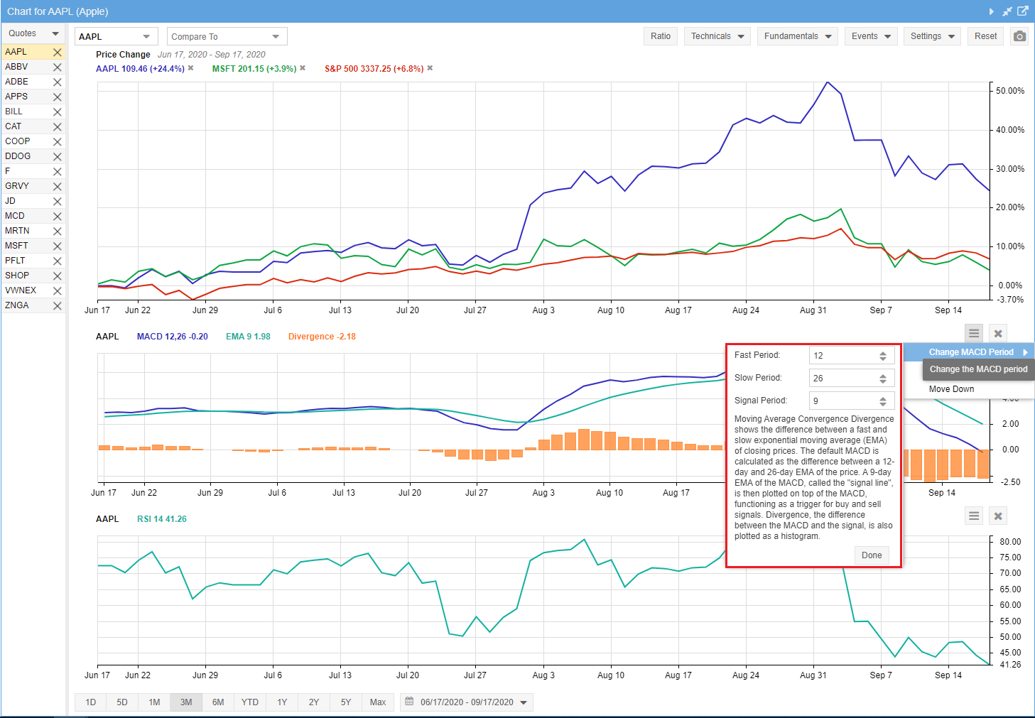
Task: Open the date range calendar picker
Action: tap(467, 702)
